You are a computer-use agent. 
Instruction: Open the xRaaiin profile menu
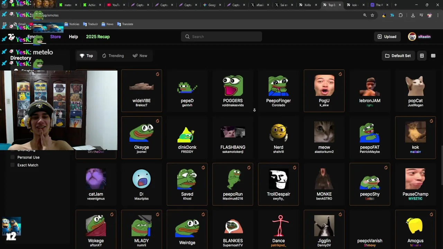point(419,37)
